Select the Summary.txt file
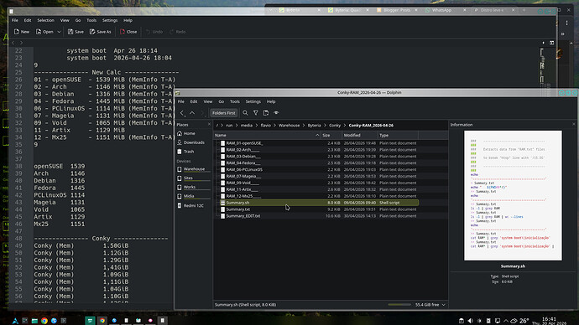This screenshot has height=325, width=579. (237, 209)
